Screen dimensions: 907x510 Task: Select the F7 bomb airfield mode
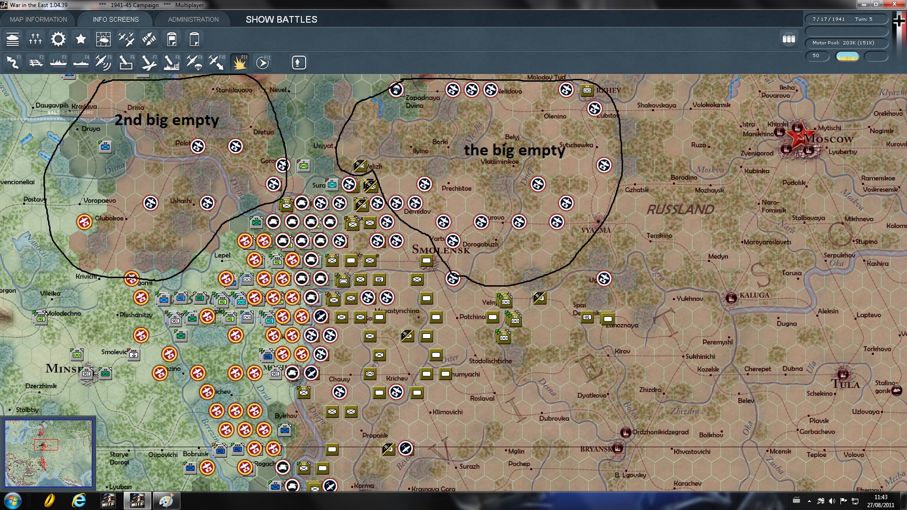click(x=149, y=62)
